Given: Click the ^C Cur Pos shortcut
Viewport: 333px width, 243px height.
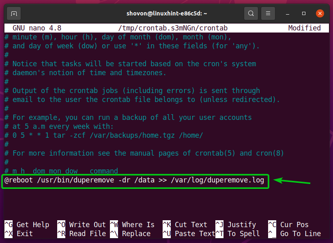Looking at the screenshot, I should [288, 225].
